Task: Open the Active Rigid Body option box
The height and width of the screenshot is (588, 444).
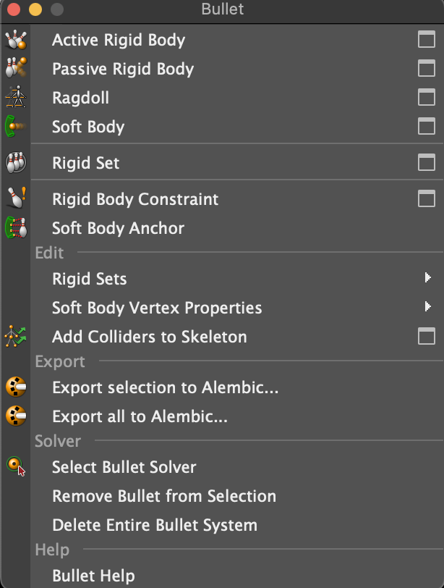Action: [427, 39]
